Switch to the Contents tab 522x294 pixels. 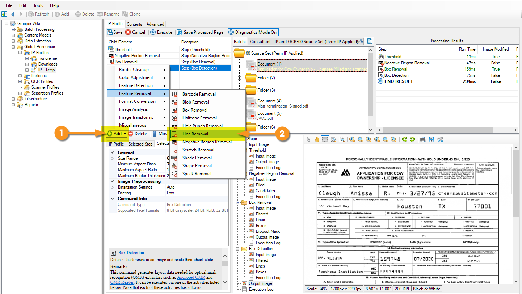[x=134, y=24]
